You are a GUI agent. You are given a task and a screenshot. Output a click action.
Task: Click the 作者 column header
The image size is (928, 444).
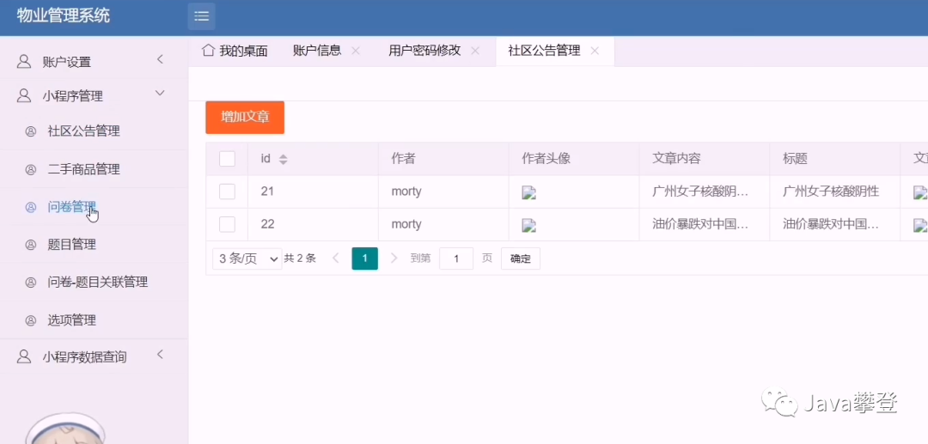point(443,158)
